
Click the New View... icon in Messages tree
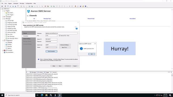pyautogui.click(x=6, y=34)
